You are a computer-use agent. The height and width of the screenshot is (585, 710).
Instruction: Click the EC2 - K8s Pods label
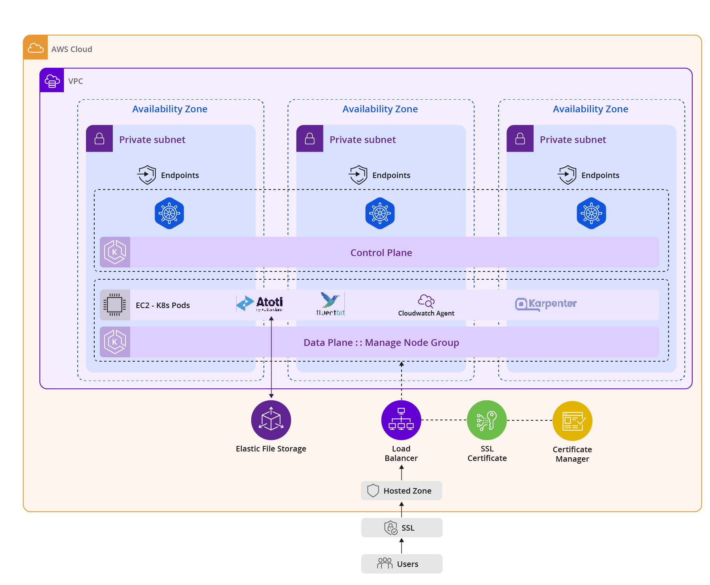[163, 305]
